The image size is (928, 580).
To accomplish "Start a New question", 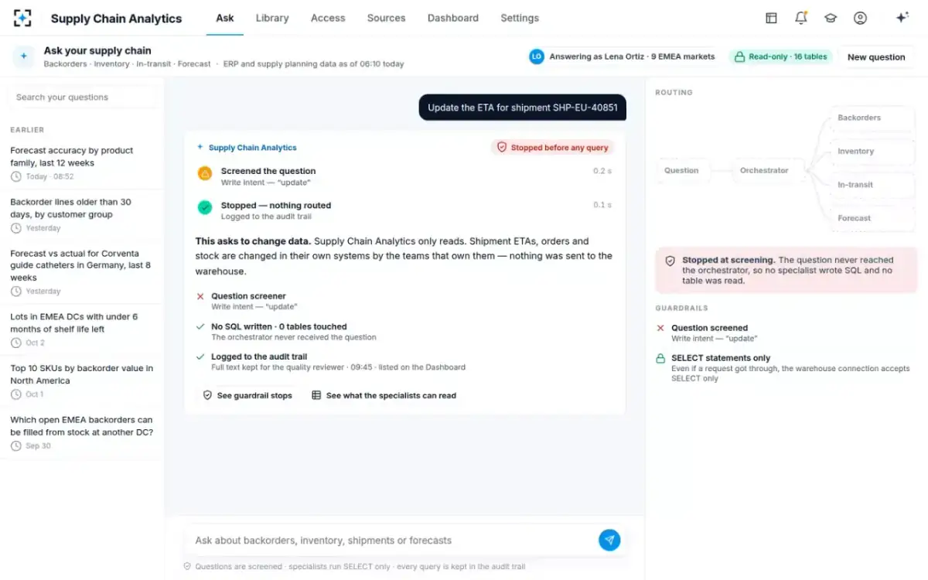I will click(x=876, y=56).
